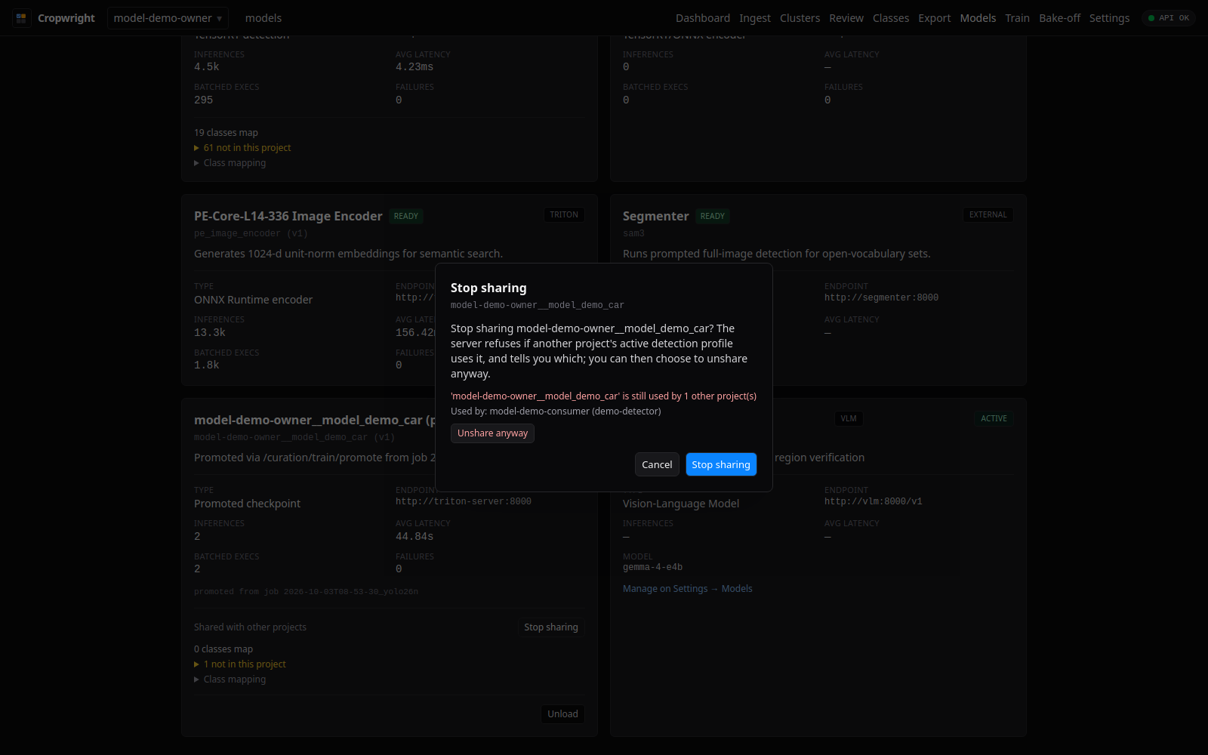Open the Train nav item
The image size is (1208, 755).
tap(1017, 18)
